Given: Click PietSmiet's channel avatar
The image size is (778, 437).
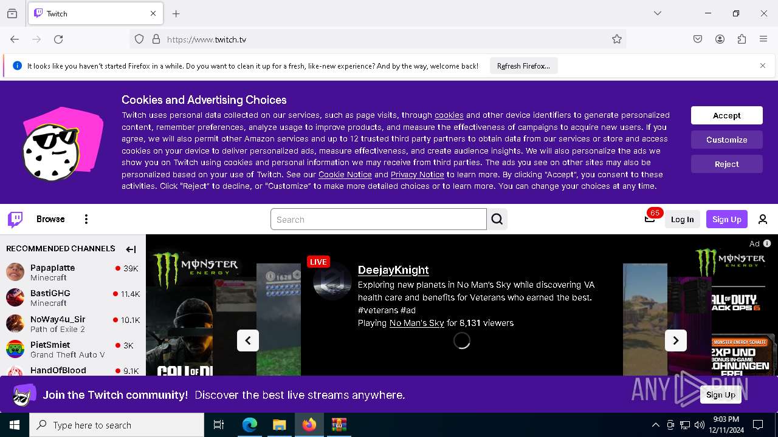Looking at the screenshot, I should (15, 349).
